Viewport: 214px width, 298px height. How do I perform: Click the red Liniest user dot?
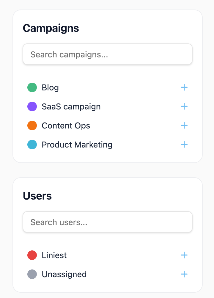(x=32, y=255)
